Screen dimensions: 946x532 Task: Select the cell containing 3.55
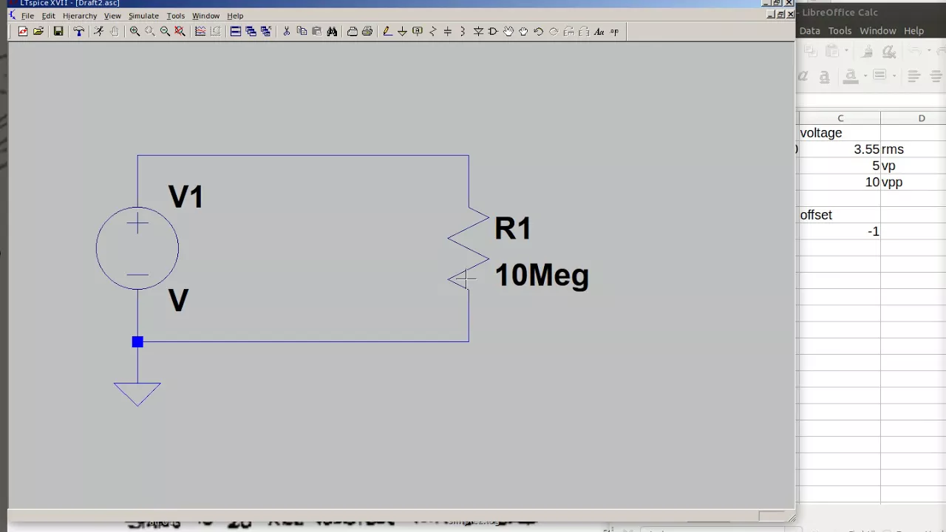coord(840,149)
